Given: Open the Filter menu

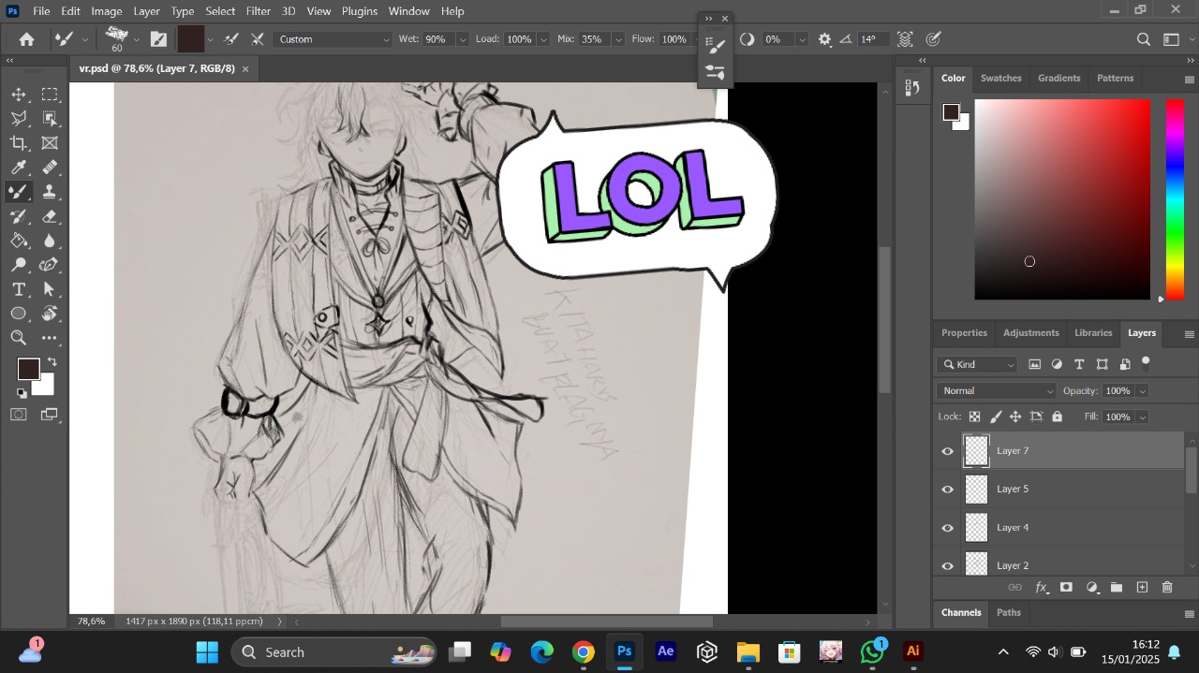Looking at the screenshot, I should point(258,11).
